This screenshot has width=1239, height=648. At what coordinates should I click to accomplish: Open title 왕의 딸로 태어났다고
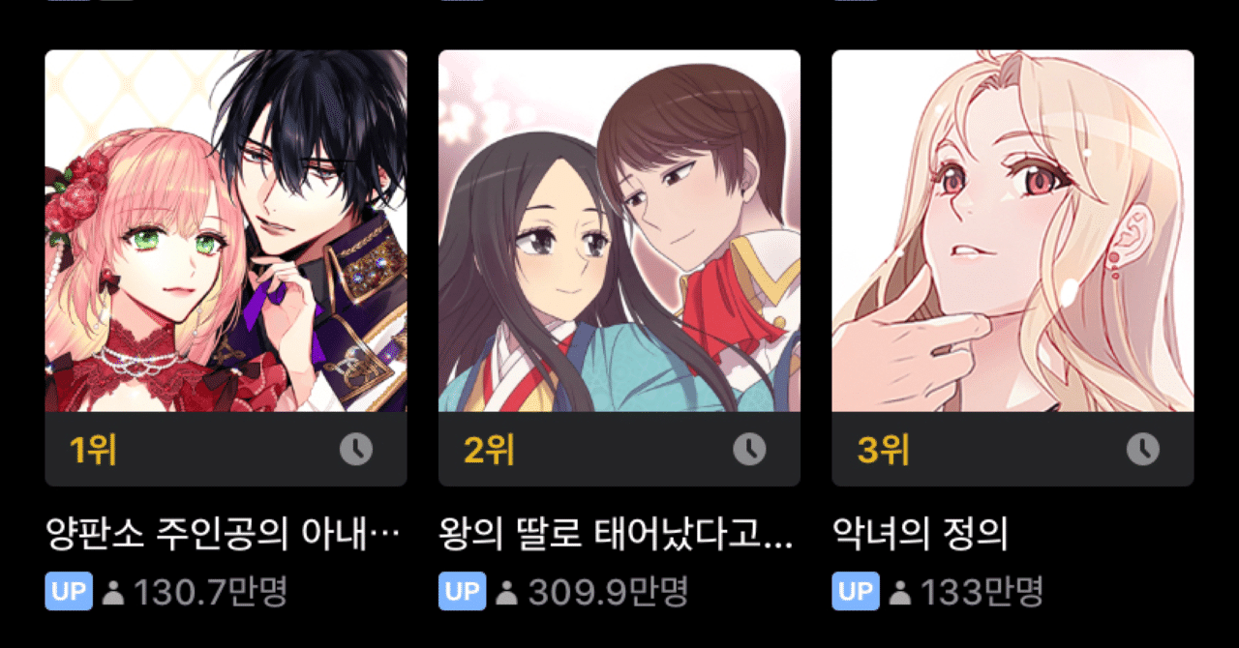pyautogui.click(x=617, y=533)
